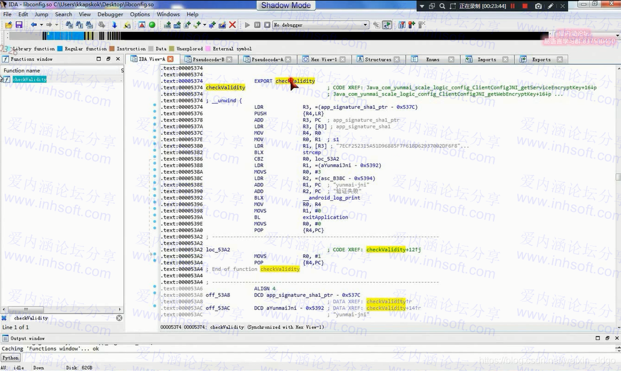Viewport: 621px width, 371px height.
Task: Switch to the Pseudocode-B tab
Action: [x=208, y=60]
